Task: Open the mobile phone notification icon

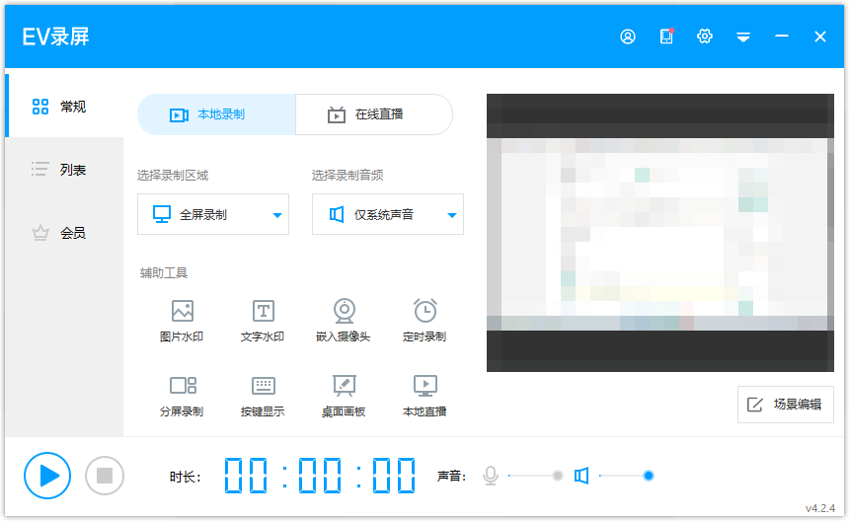Action: [666, 37]
